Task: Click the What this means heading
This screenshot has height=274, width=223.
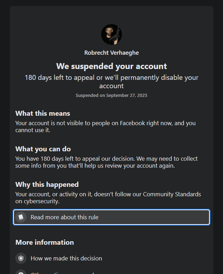Action: point(43,113)
